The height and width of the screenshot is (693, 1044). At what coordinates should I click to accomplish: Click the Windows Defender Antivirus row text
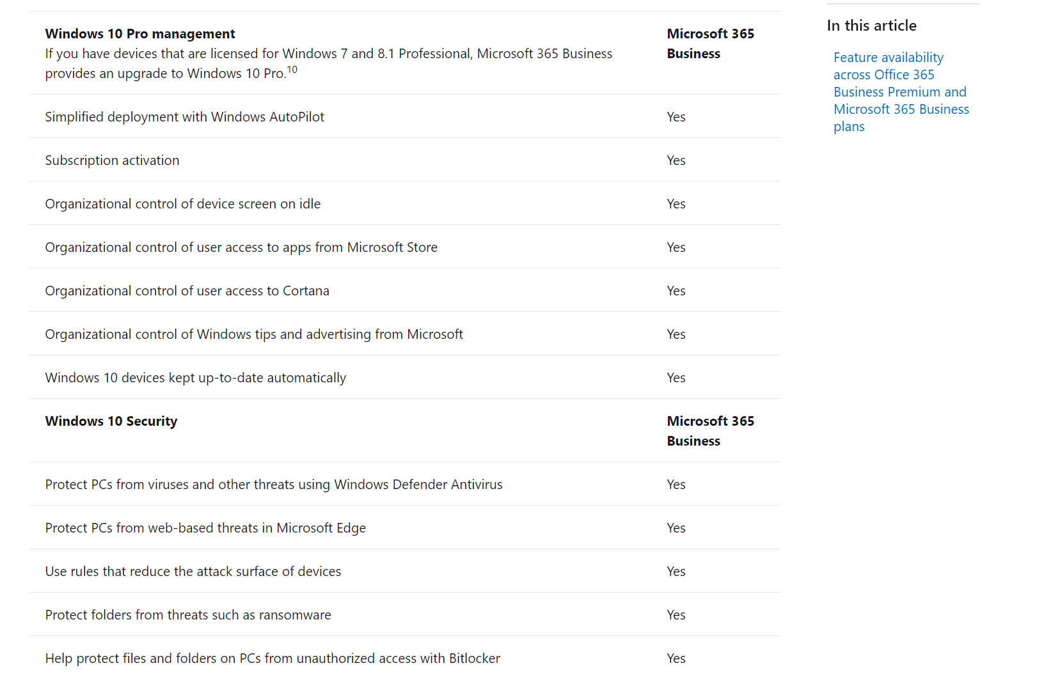tap(274, 485)
